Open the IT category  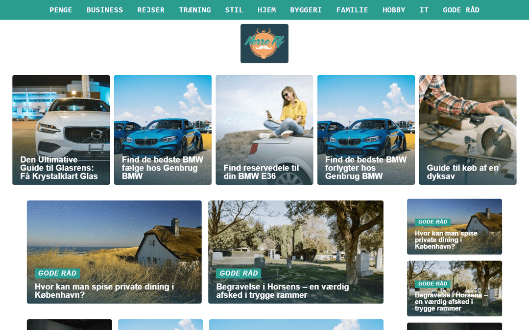tap(424, 10)
